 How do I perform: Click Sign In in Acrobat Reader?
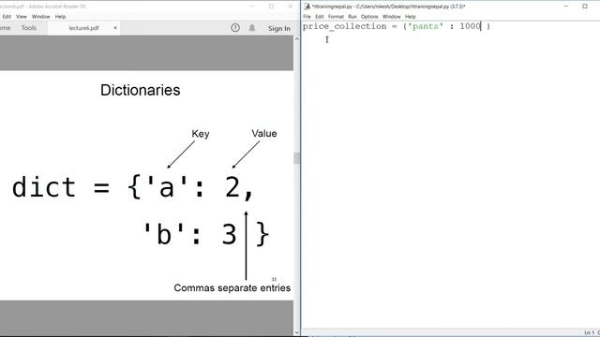tap(279, 28)
